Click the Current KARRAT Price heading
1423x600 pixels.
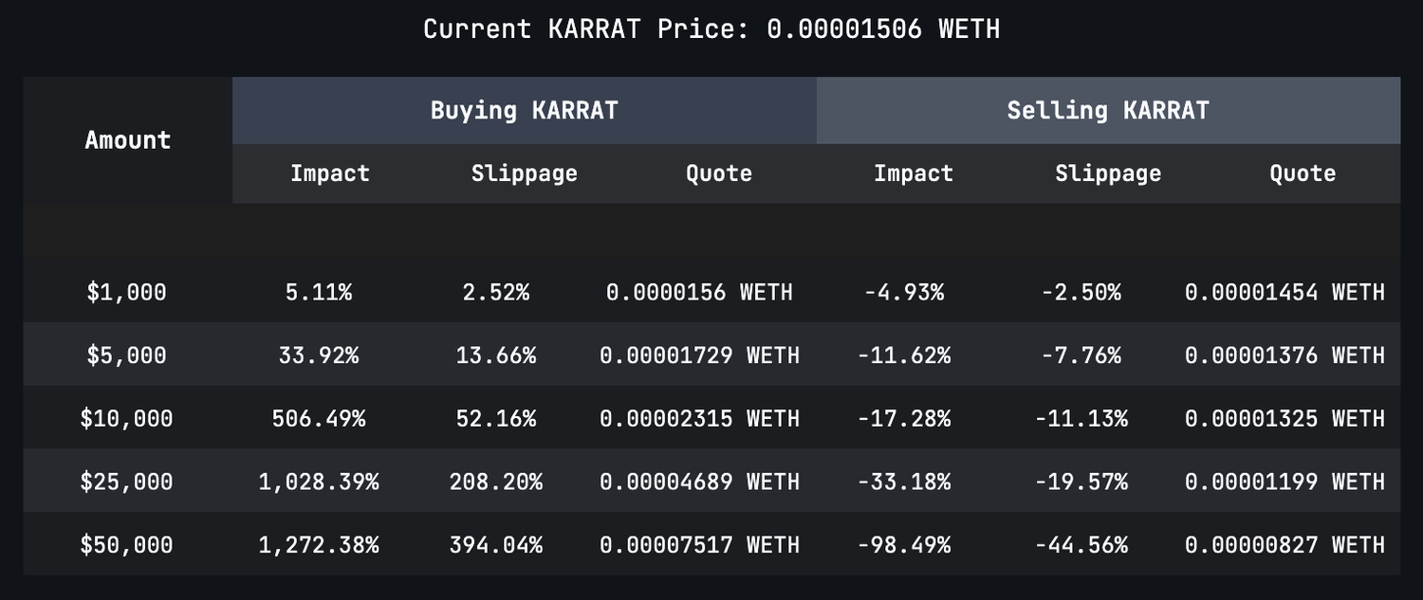[711, 28]
